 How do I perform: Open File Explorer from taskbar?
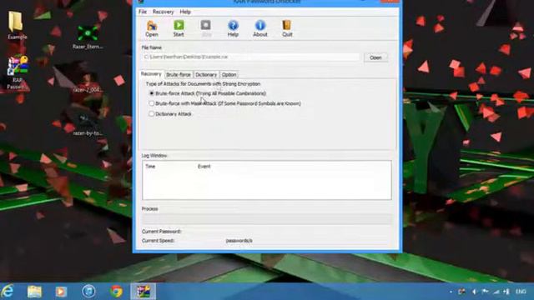click(x=34, y=292)
